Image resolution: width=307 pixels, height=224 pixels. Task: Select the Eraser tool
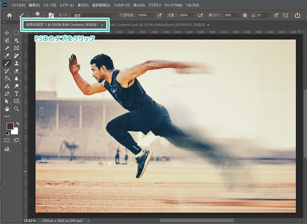[x=16, y=71]
